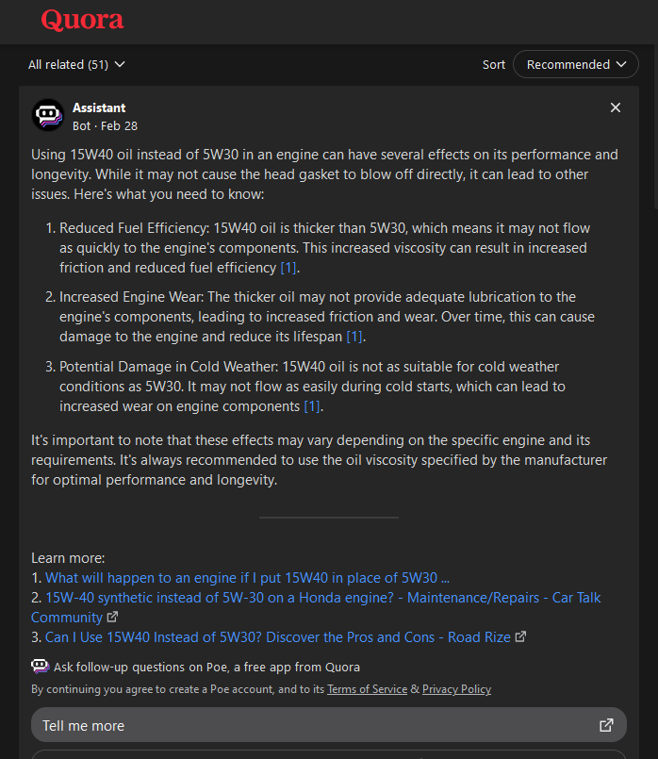The image size is (658, 759).
Task: Expand the All related (51) dropdown
Action: (76, 64)
